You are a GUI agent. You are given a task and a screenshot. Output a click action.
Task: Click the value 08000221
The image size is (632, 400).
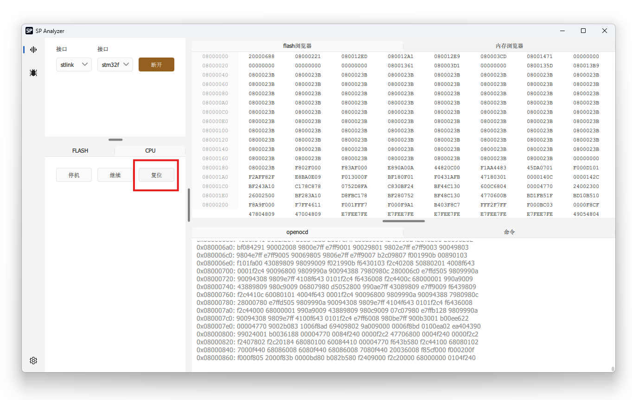coord(308,56)
